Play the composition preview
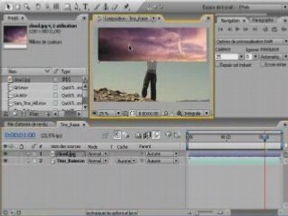 click(x=238, y=29)
